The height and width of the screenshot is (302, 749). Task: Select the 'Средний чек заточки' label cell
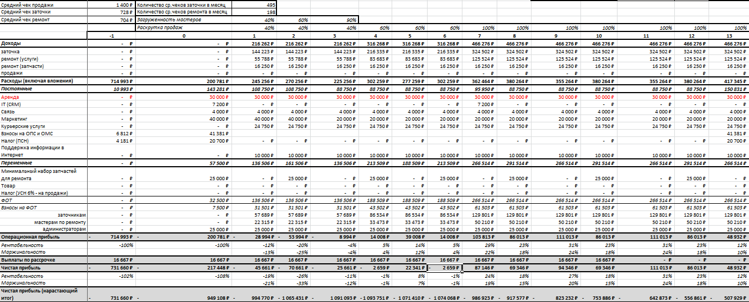(x=44, y=12)
